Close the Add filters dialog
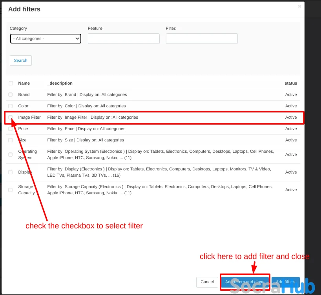The width and height of the screenshot is (321, 295). 299,6
